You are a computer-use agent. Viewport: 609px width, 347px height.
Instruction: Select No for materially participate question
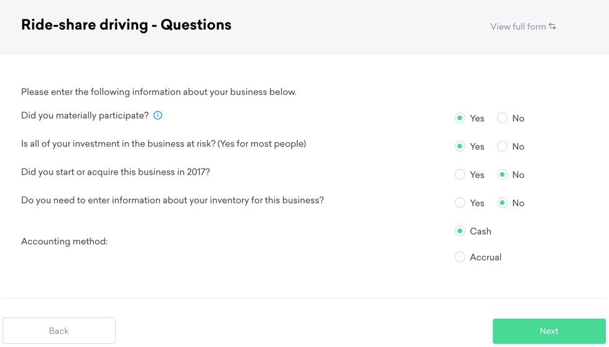pos(502,118)
